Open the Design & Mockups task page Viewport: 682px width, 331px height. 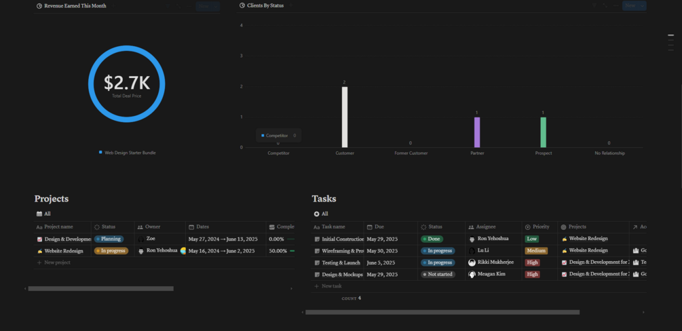pos(343,275)
